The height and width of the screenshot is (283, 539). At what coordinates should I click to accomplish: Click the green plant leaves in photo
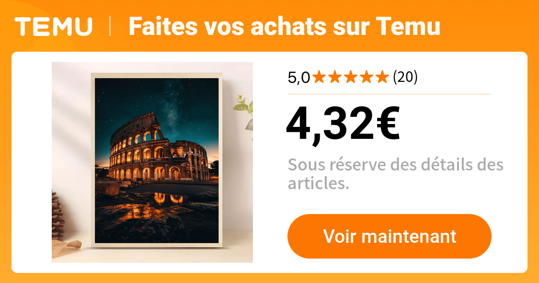tap(244, 105)
